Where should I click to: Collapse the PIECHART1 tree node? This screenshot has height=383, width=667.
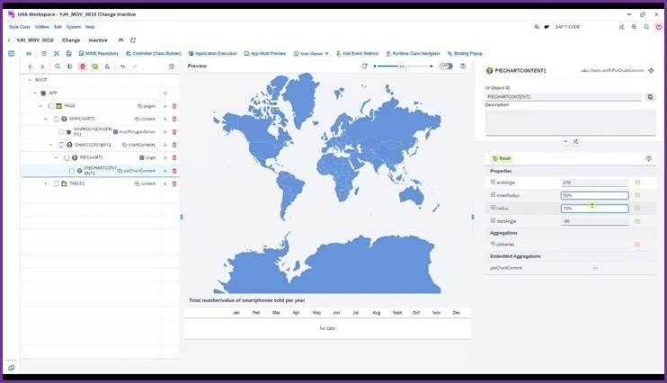(56, 157)
